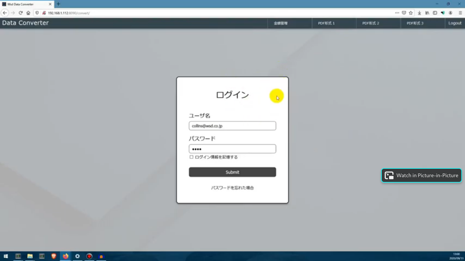Image resolution: width=465 pixels, height=261 pixels.
Task: Reload the current page
Action: click(x=21, y=13)
